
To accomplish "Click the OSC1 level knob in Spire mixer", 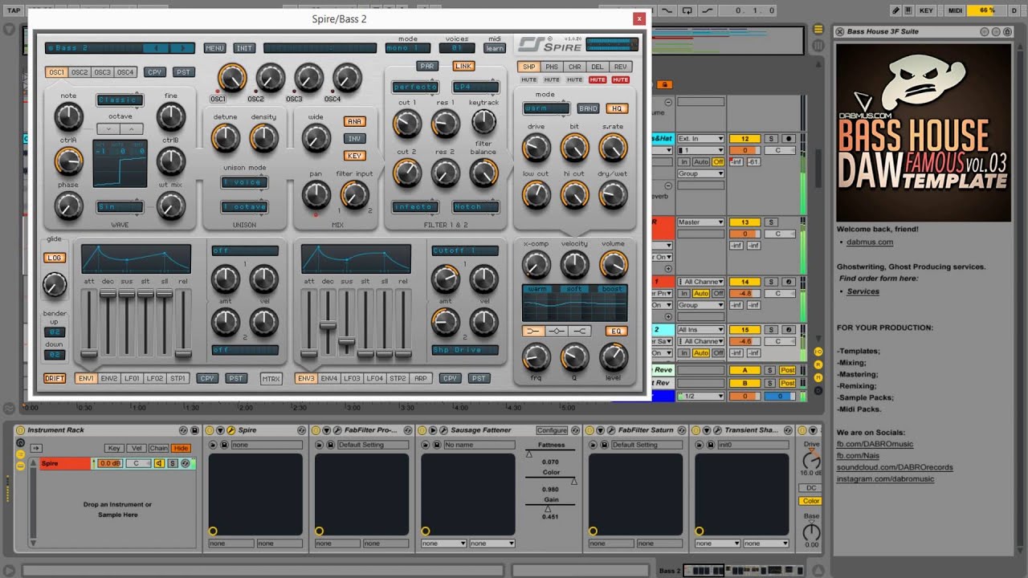I will click(x=231, y=77).
